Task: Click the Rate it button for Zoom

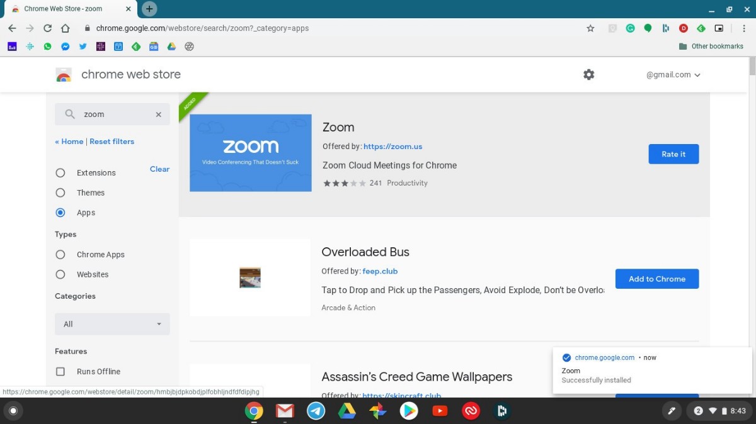Action: click(673, 153)
